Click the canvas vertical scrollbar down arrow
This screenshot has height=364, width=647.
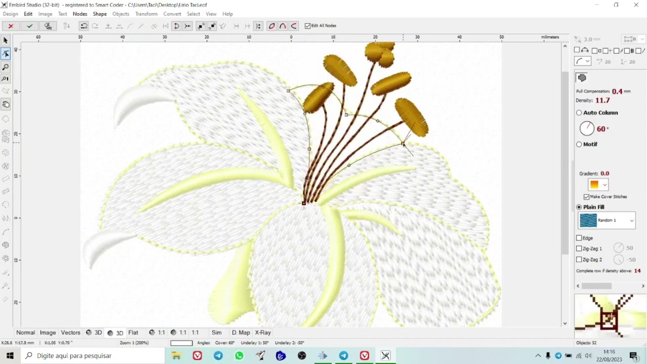(565, 324)
